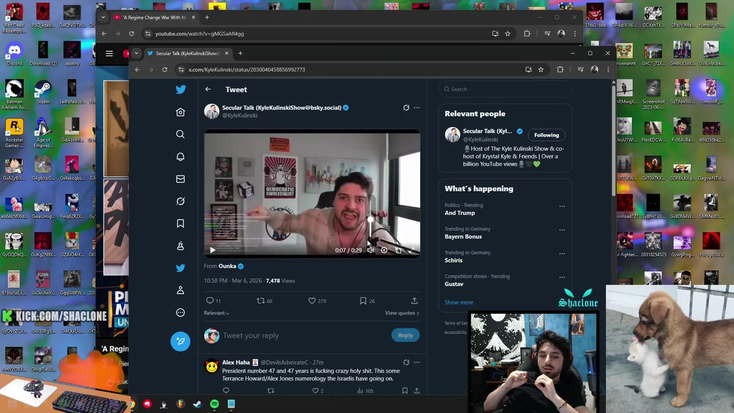The width and height of the screenshot is (734, 413).
Task: Open three-dot menu on Alex Haha's reply
Action: coord(417,363)
